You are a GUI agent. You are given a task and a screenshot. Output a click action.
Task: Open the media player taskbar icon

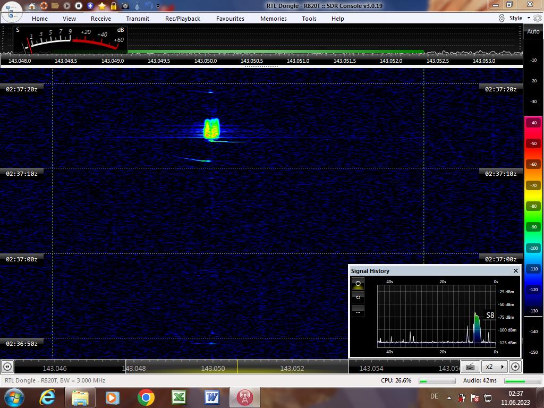coord(113,397)
